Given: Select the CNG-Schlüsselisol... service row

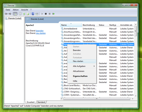Looking at the screenshot, I should pos(97,88).
